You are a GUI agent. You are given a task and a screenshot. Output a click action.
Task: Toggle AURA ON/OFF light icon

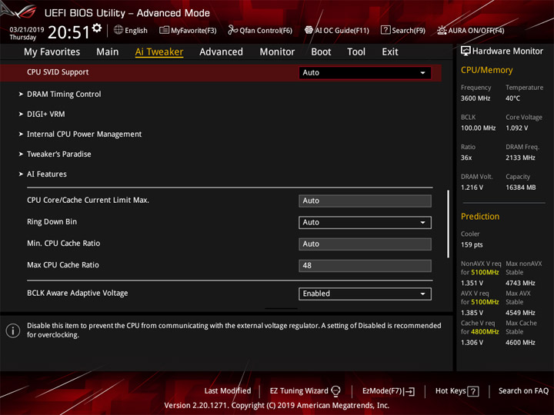pos(442,30)
